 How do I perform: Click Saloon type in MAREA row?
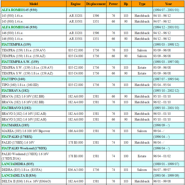point(142,131)
